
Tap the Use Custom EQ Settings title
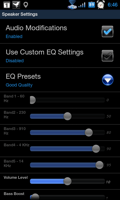tap(45, 52)
